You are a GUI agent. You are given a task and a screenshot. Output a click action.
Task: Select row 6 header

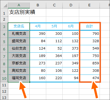(4, 49)
